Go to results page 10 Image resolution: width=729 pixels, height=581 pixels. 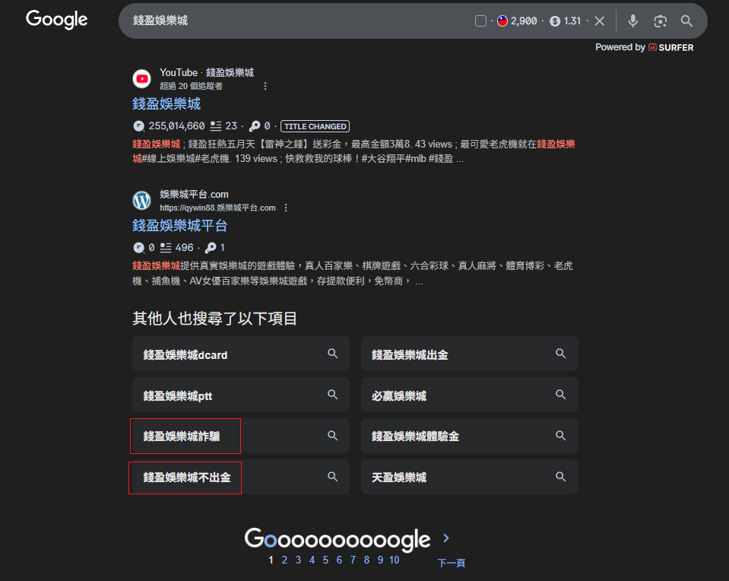click(x=395, y=560)
